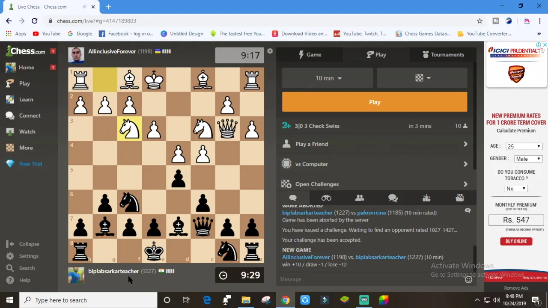Image resolution: width=548 pixels, height=308 pixels.
Task: Select the tournament icon tab on the right
Action: 460,198
